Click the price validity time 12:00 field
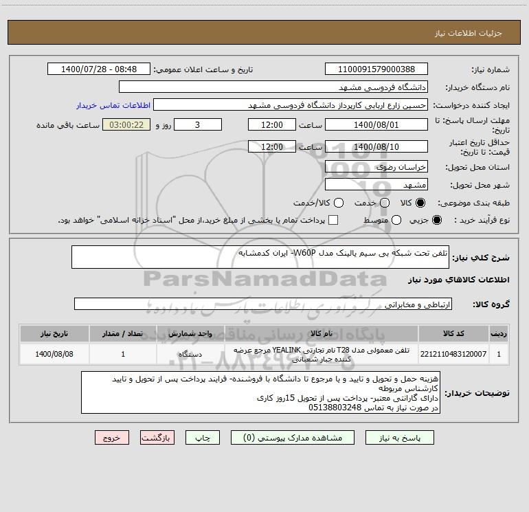This screenshot has width=529, height=512. point(272,147)
